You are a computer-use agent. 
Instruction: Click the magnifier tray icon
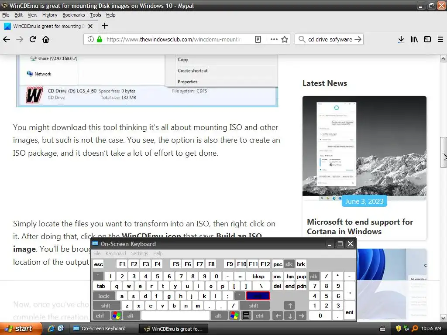click(415, 328)
